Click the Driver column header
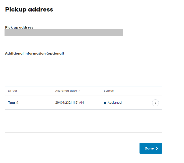Image resolution: width=184 pixels, height=163 pixels. pos(13,91)
